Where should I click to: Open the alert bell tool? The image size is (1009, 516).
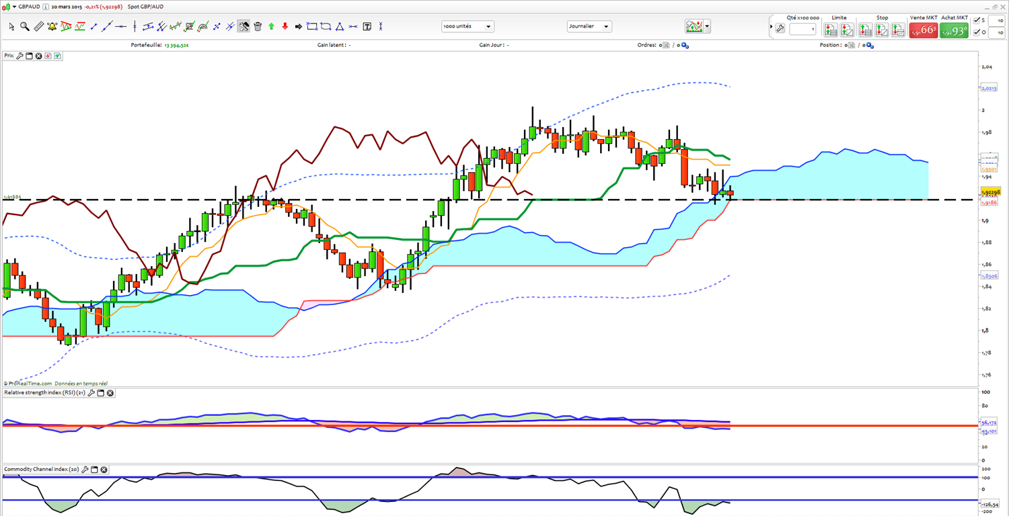pos(52,27)
